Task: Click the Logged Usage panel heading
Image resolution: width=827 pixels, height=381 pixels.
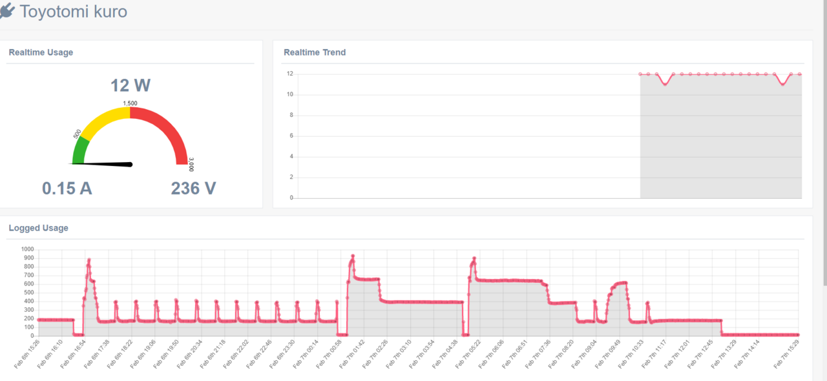Action: pos(38,228)
